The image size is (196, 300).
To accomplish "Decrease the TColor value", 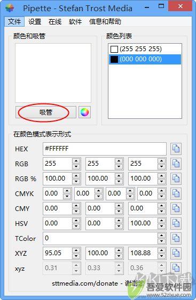I will click(x=161, y=241).
